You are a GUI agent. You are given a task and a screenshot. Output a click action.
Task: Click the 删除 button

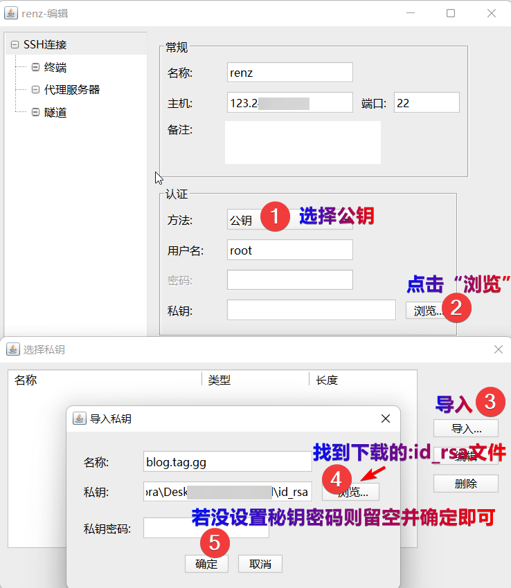[466, 484]
